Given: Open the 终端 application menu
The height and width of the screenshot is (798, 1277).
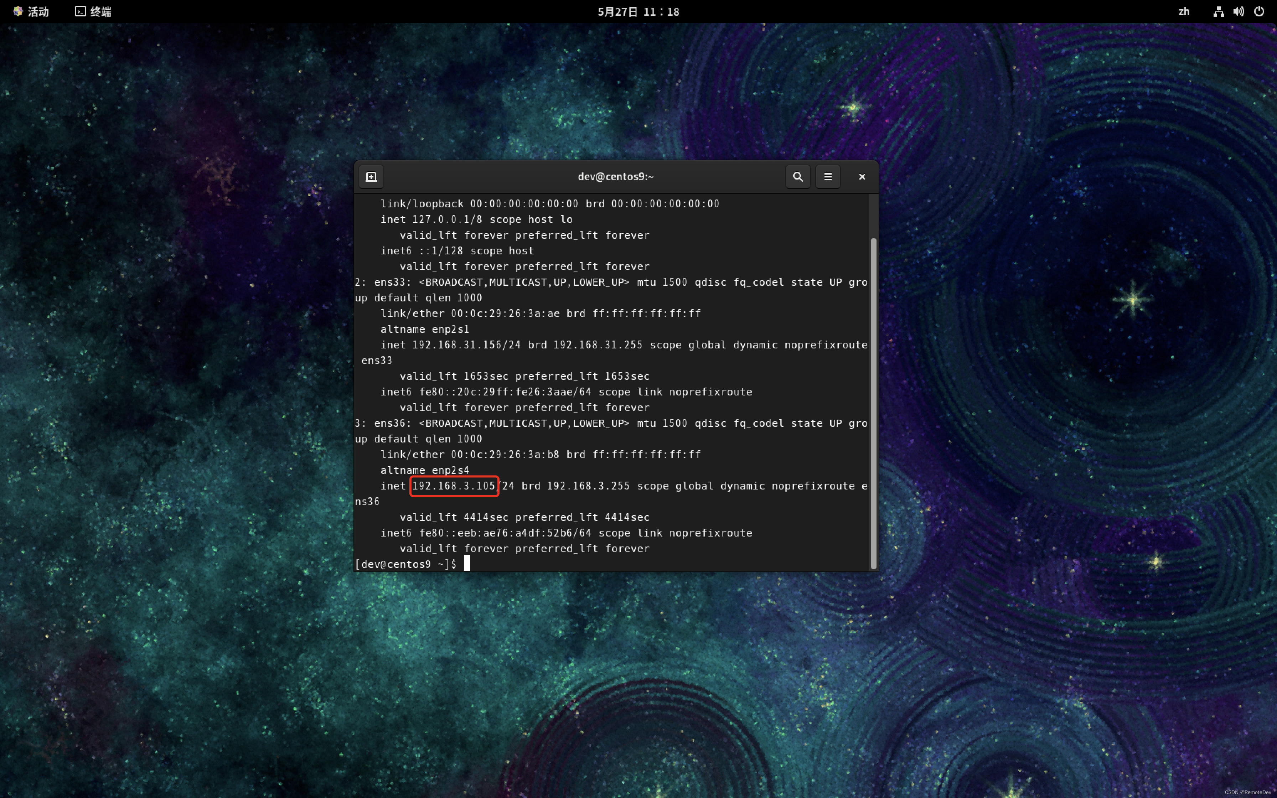Looking at the screenshot, I should coord(93,12).
